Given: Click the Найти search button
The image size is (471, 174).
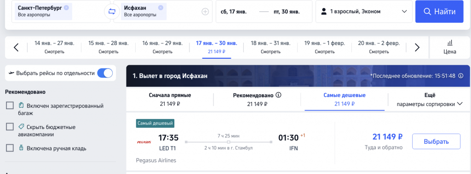Looking at the screenshot, I should pyautogui.click(x=439, y=11).
